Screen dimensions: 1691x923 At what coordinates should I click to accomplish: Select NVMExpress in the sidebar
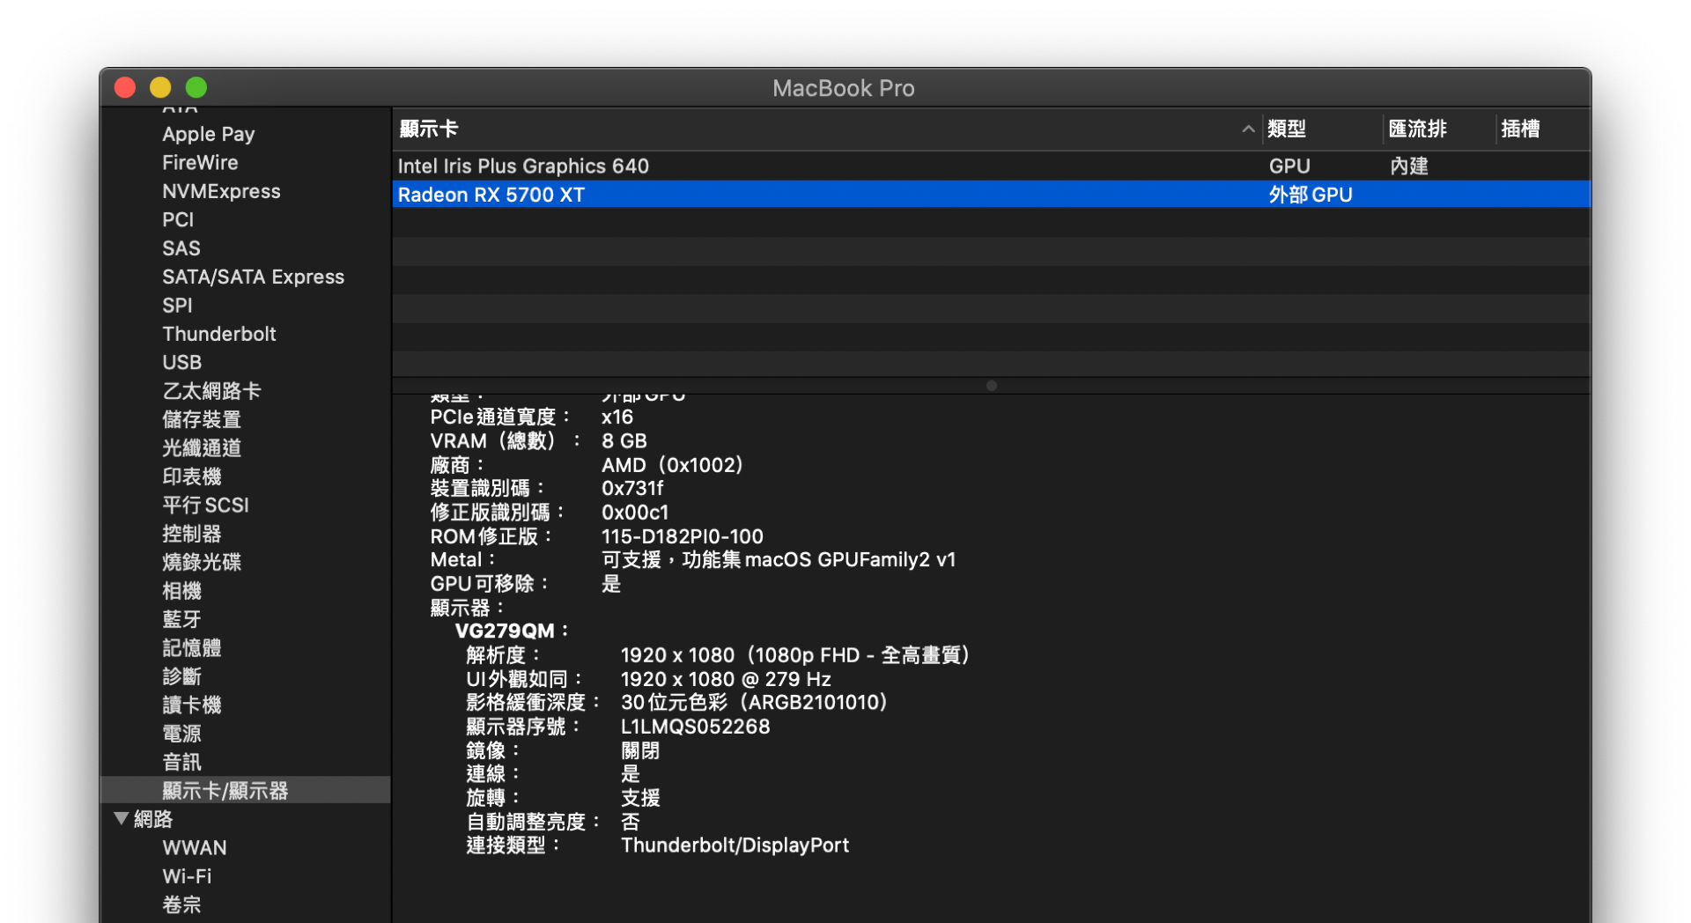(x=221, y=191)
